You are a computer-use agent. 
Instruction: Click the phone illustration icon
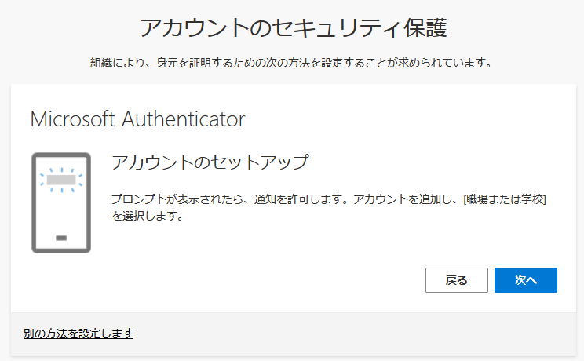61,202
